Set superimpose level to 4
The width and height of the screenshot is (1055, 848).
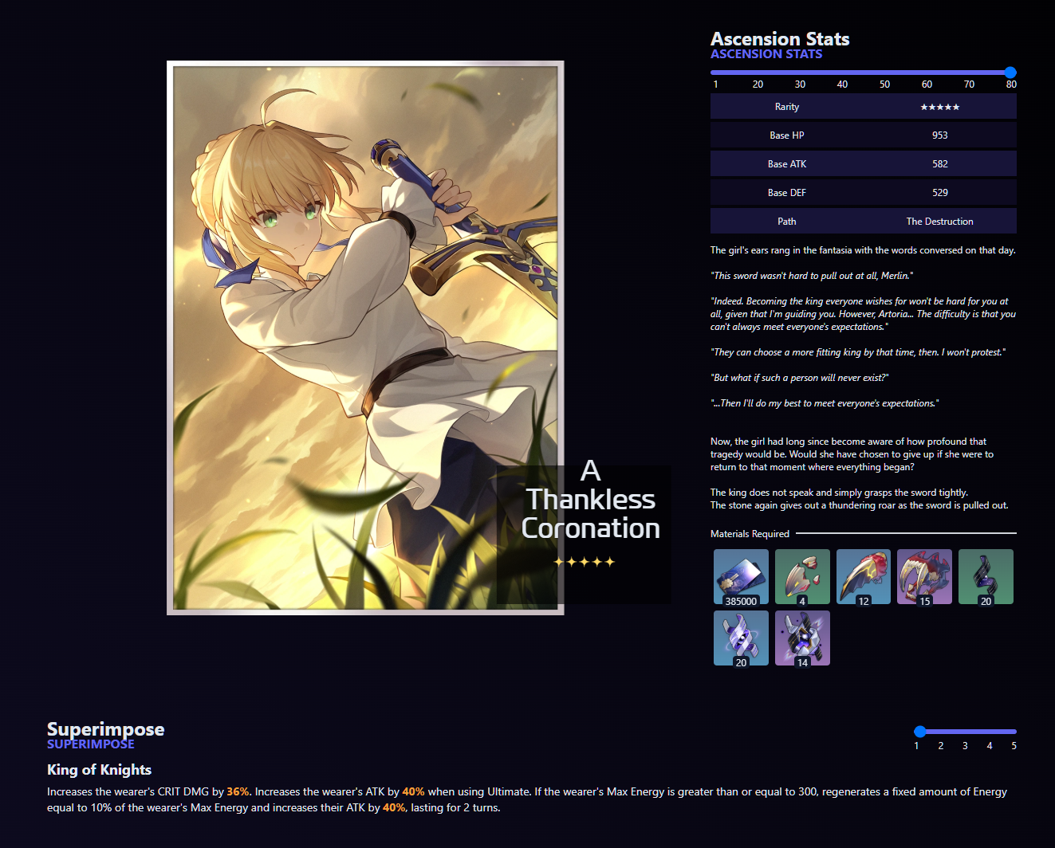pyautogui.click(x=990, y=746)
